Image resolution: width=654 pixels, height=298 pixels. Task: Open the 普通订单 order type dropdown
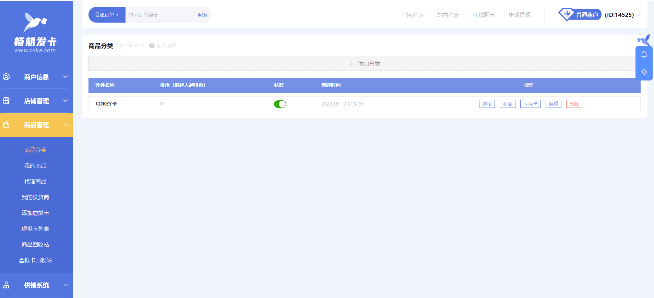click(107, 15)
